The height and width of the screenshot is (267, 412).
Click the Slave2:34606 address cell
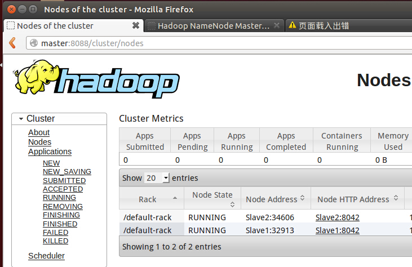pos(270,217)
